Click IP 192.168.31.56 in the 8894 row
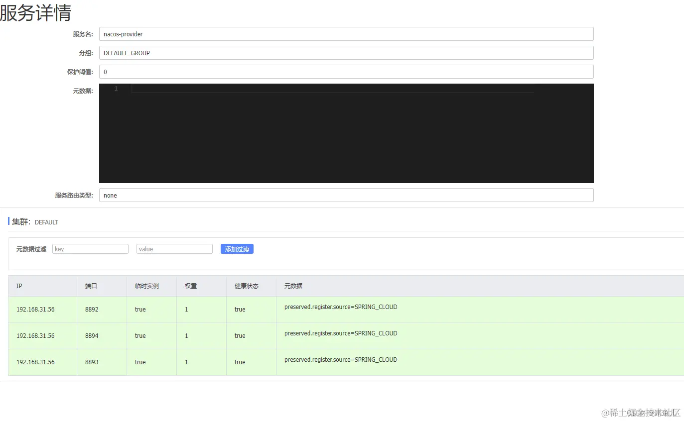The width and height of the screenshot is (684, 421). [x=35, y=336]
